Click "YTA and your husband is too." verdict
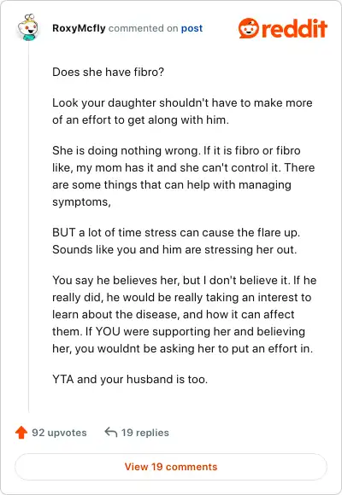This screenshot has width=342, height=495. 130,379
